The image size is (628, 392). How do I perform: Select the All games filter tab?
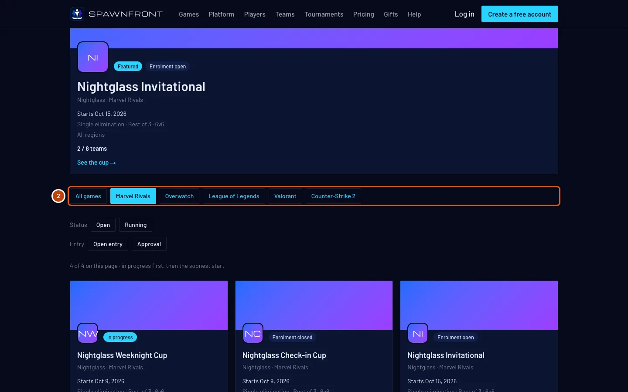click(88, 196)
